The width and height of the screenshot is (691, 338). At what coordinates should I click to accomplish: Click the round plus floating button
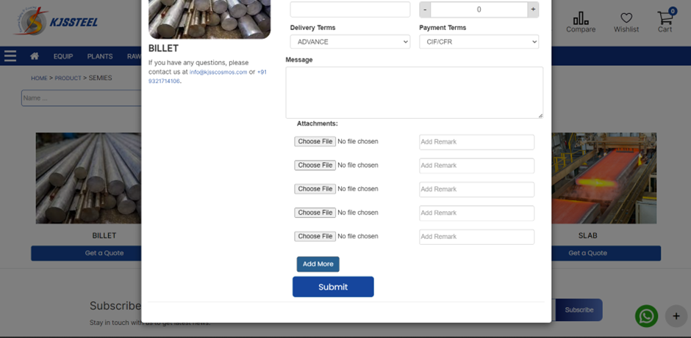pyautogui.click(x=676, y=316)
